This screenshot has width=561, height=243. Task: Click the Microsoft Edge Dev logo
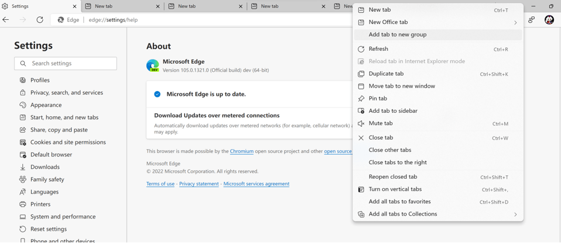(x=153, y=65)
